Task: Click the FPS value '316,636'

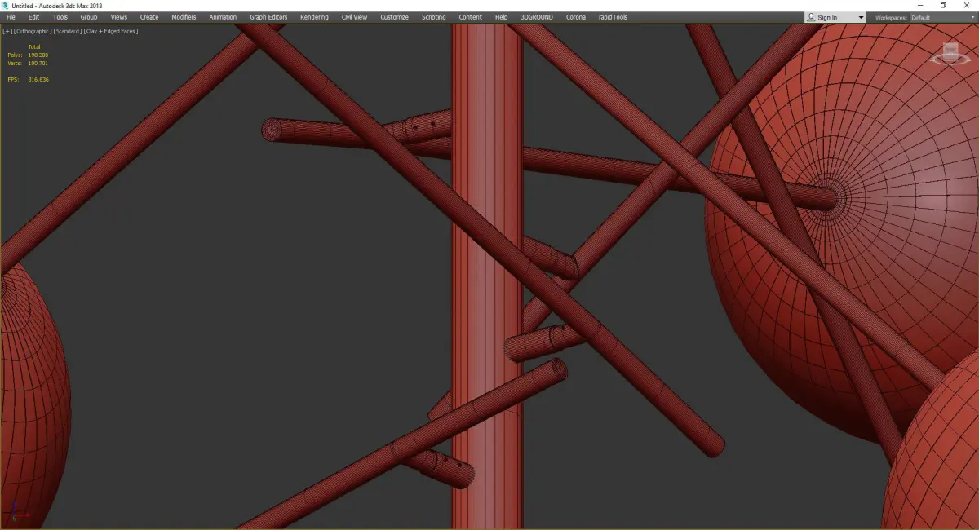Action: coord(38,80)
